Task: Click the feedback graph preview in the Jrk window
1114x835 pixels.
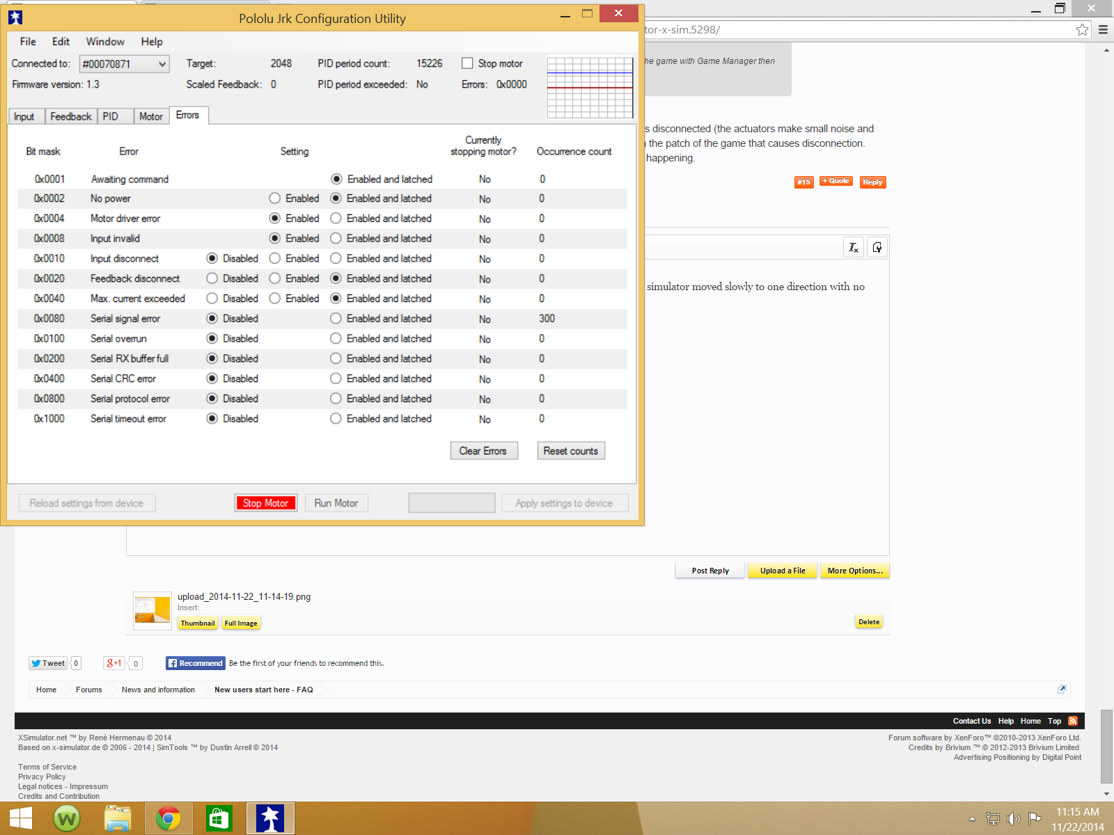Action: [590, 88]
